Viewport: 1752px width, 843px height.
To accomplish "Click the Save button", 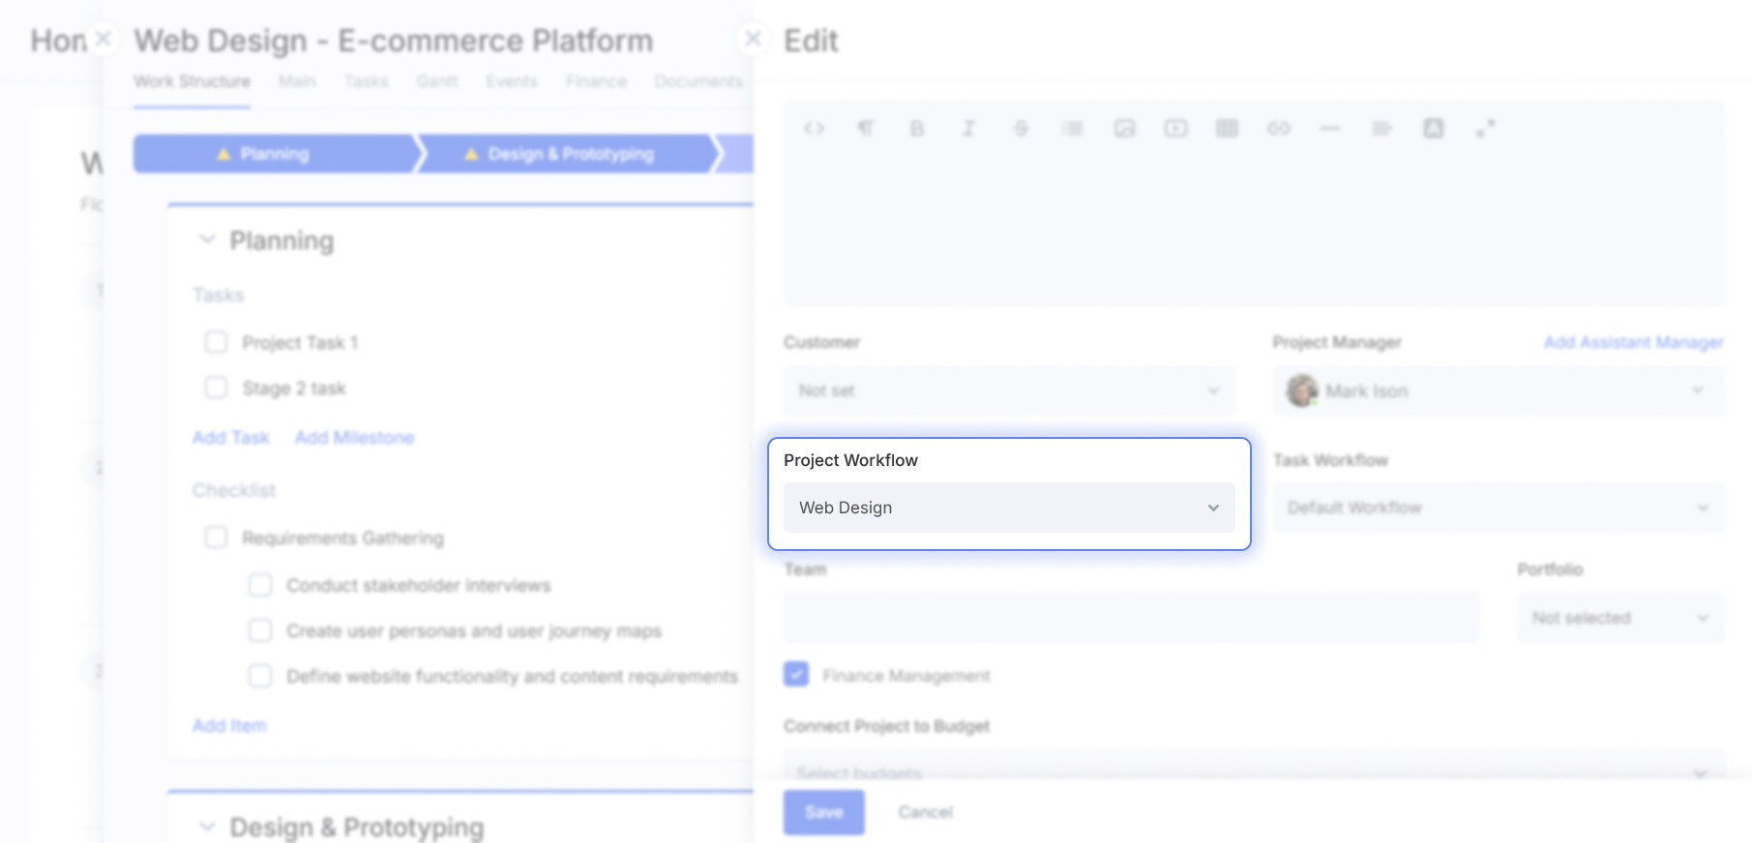I will click(823, 812).
